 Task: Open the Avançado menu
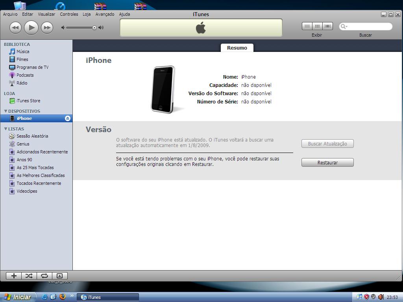(x=105, y=14)
